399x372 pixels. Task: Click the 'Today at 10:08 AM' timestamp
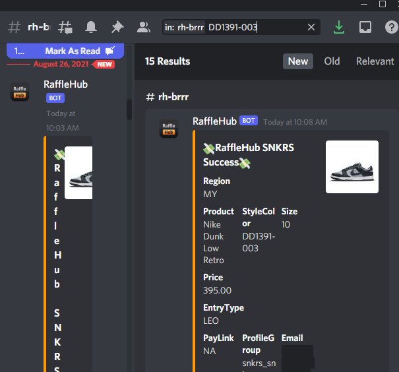(x=295, y=122)
